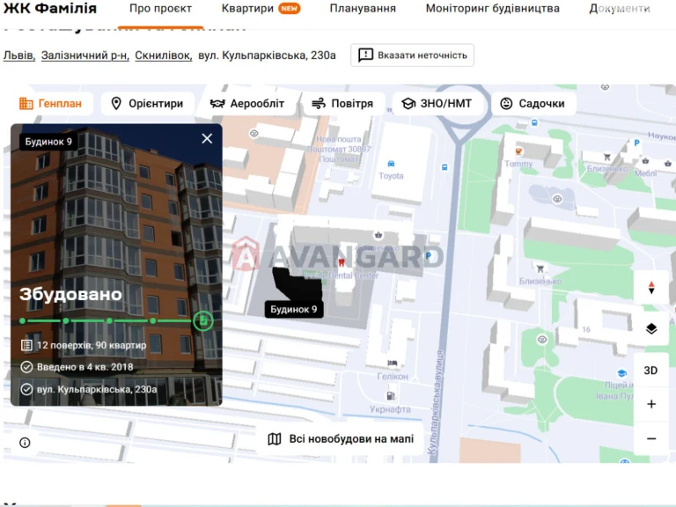Reset map compass orientation
Image resolution: width=676 pixels, height=507 pixels.
pos(651,288)
